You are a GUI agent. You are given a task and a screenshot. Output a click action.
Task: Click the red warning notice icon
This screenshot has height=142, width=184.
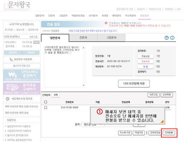point(106,23)
